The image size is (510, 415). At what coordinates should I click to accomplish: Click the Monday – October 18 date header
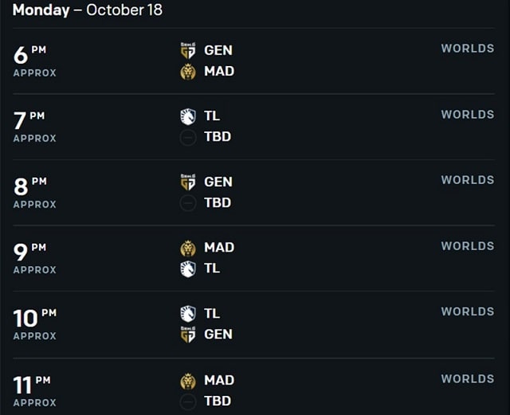click(87, 10)
